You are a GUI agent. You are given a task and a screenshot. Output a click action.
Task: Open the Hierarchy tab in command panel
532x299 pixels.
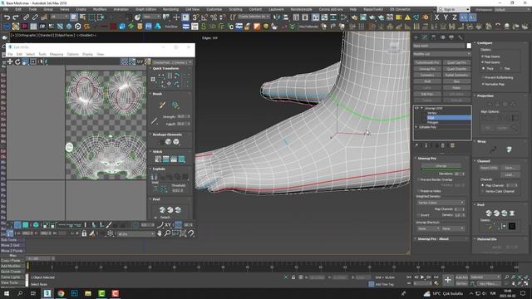434,37
